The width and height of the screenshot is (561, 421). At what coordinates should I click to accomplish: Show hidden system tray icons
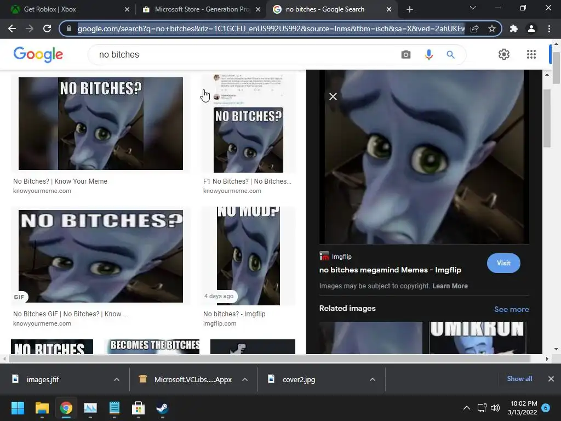point(467,408)
